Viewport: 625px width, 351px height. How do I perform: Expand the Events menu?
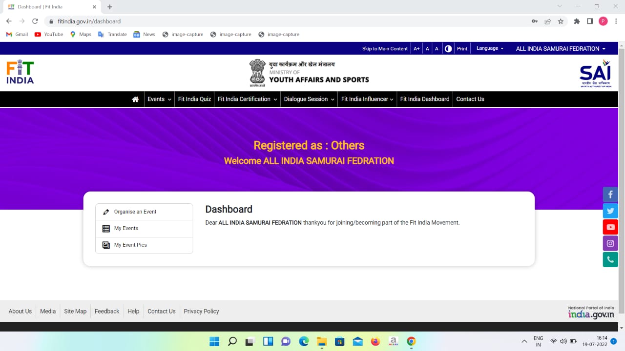pyautogui.click(x=159, y=99)
